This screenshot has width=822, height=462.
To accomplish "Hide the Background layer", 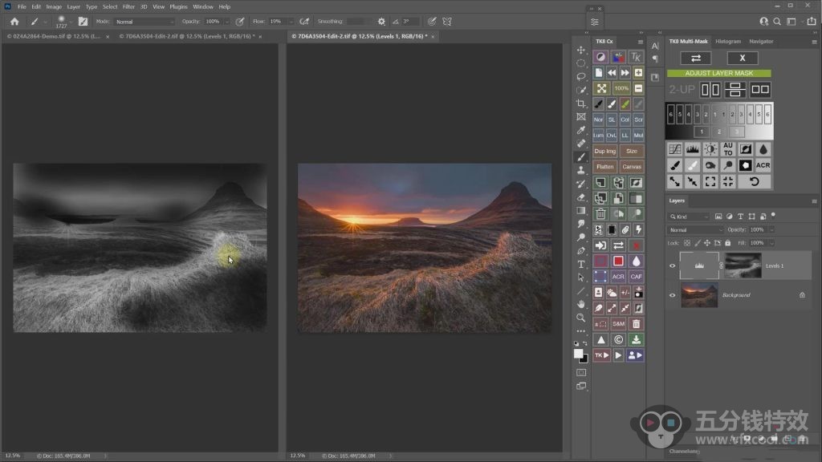I will 672,295.
